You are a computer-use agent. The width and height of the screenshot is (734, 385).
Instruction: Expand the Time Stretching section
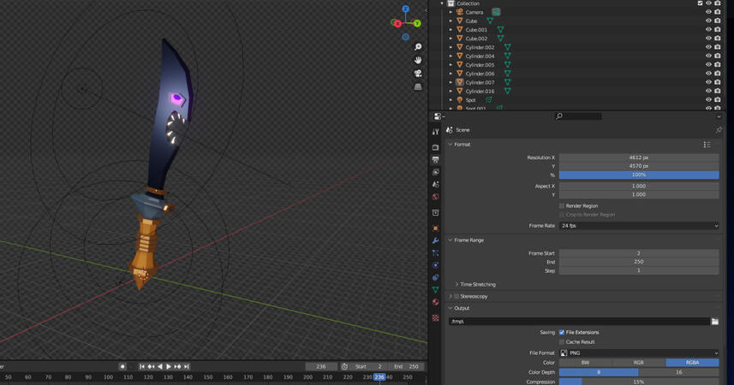coord(477,284)
